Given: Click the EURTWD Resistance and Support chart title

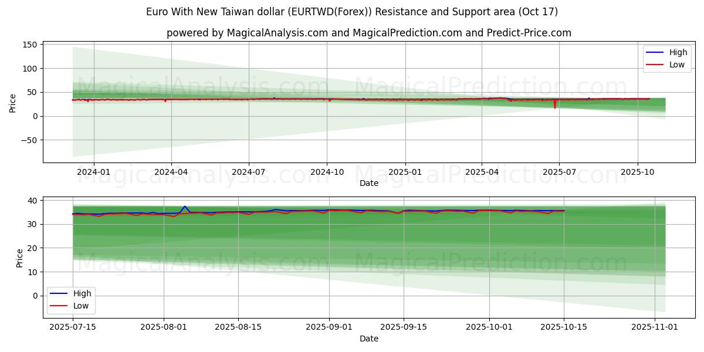Looking at the screenshot, I should click(352, 12).
